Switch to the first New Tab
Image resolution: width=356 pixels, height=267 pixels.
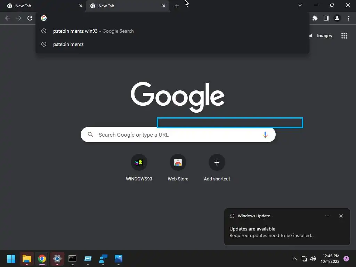click(x=43, y=6)
